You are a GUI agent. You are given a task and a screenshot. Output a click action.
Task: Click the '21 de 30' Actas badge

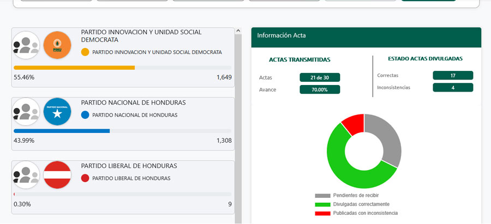pos(320,77)
